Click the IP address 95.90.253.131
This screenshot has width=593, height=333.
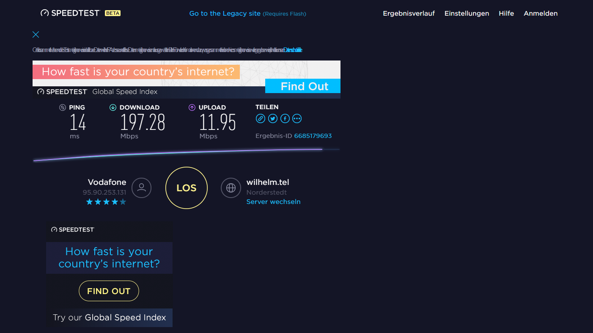click(104, 193)
